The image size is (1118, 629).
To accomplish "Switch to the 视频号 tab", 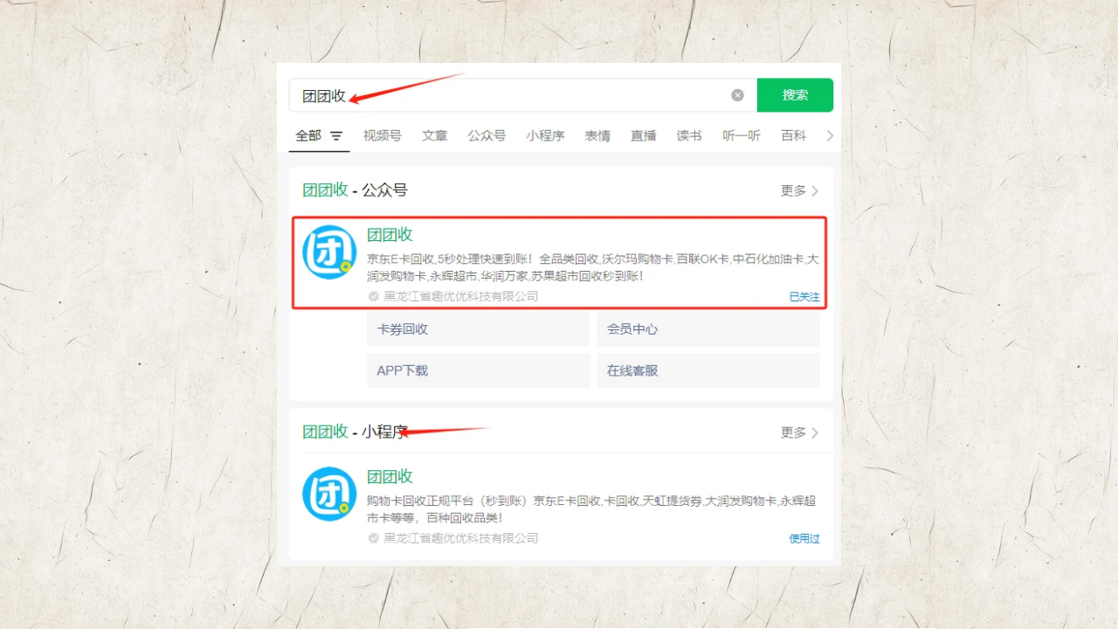I will pos(383,135).
